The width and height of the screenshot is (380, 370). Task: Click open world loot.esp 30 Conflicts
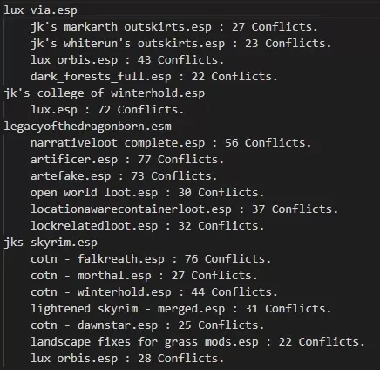(147, 193)
